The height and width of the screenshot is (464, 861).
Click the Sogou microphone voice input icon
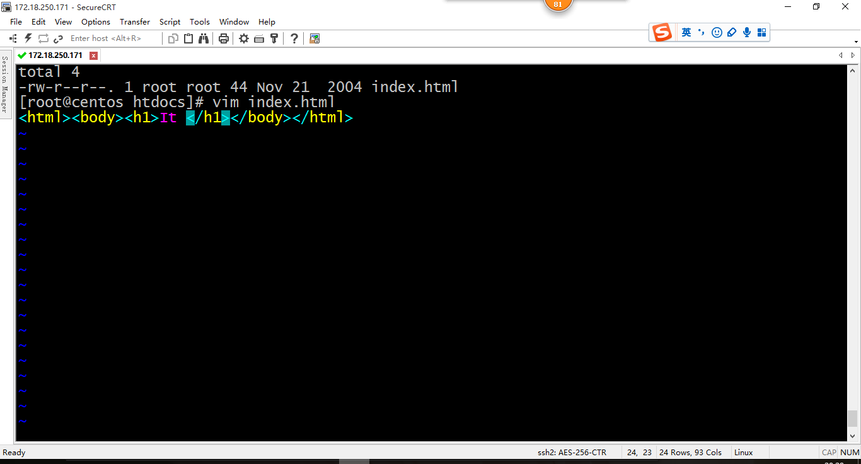coord(747,32)
